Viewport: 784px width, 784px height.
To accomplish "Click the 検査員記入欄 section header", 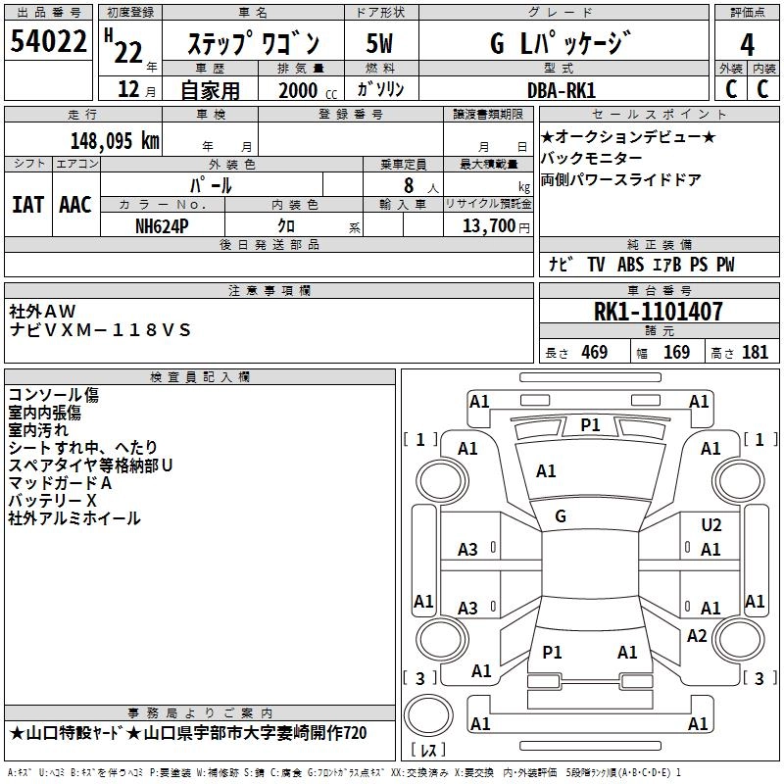I will click(x=200, y=377).
